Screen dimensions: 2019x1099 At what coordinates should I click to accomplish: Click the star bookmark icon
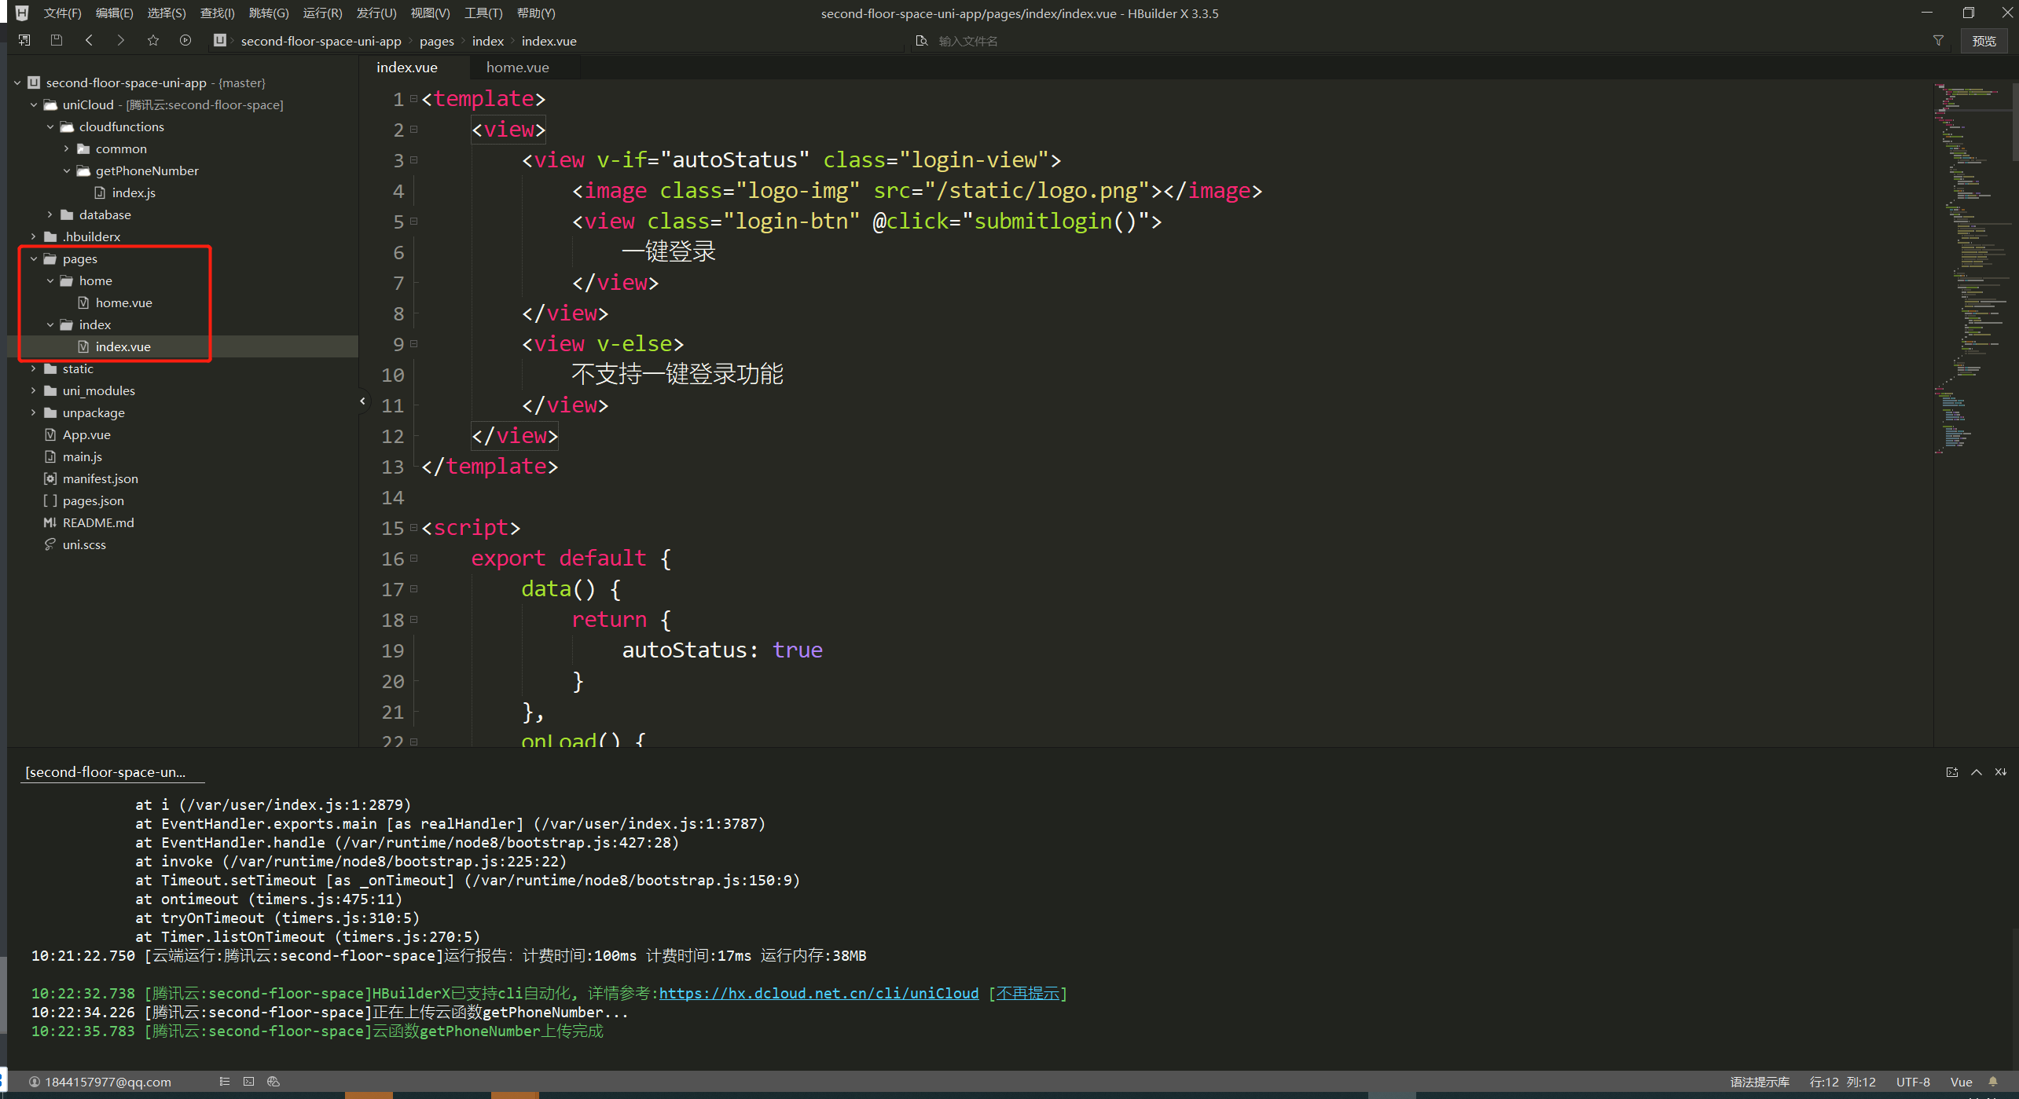pos(152,40)
